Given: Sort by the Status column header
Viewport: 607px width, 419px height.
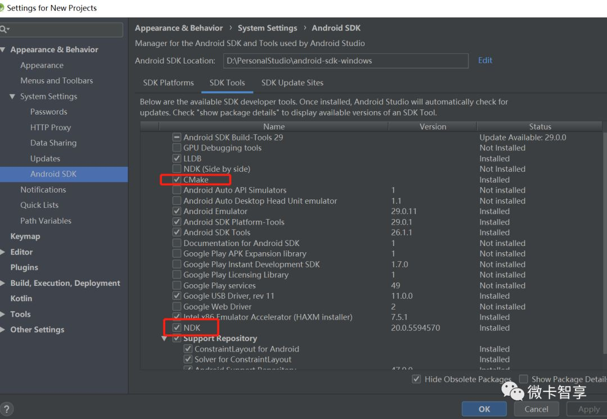Looking at the screenshot, I should coord(540,126).
